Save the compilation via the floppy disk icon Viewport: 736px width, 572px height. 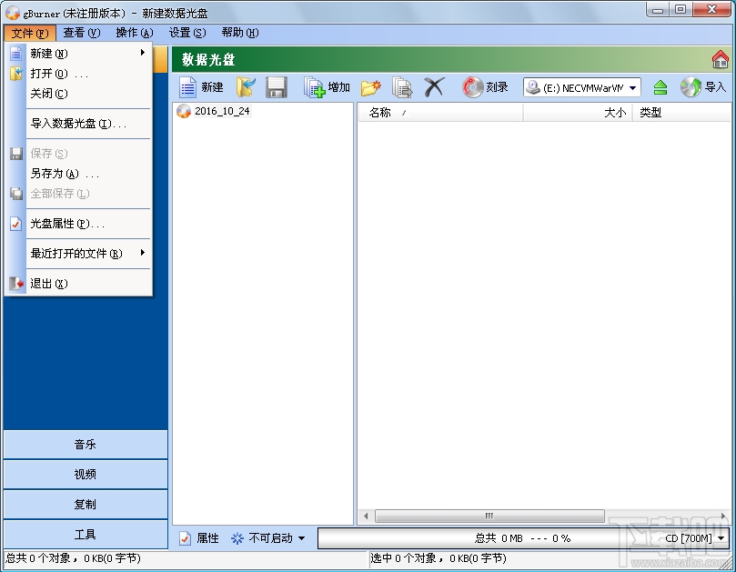[x=275, y=86]
